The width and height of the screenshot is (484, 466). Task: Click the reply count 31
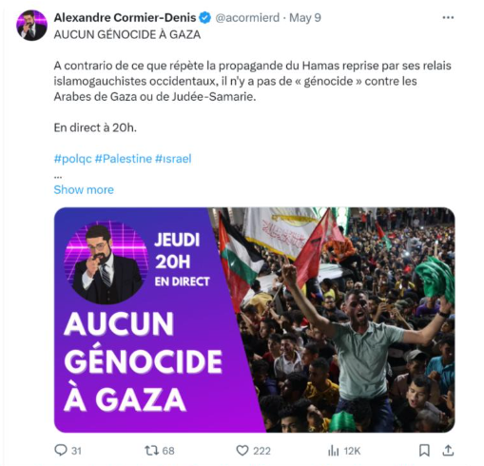(76, 451)
